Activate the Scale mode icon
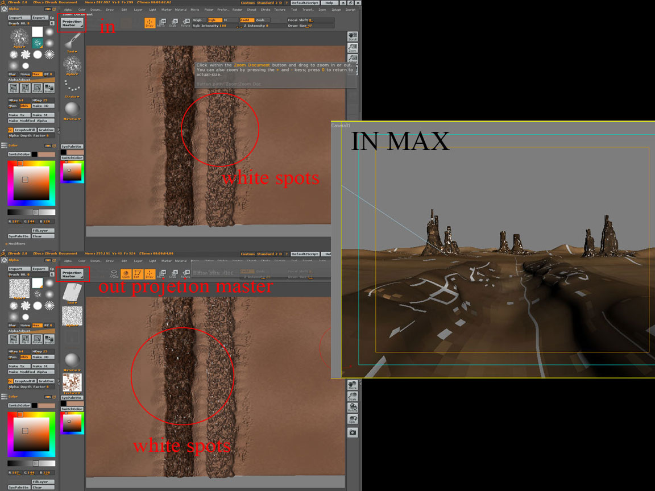The height and width of the screenshot is (491, 655). [x=175, y=23]
